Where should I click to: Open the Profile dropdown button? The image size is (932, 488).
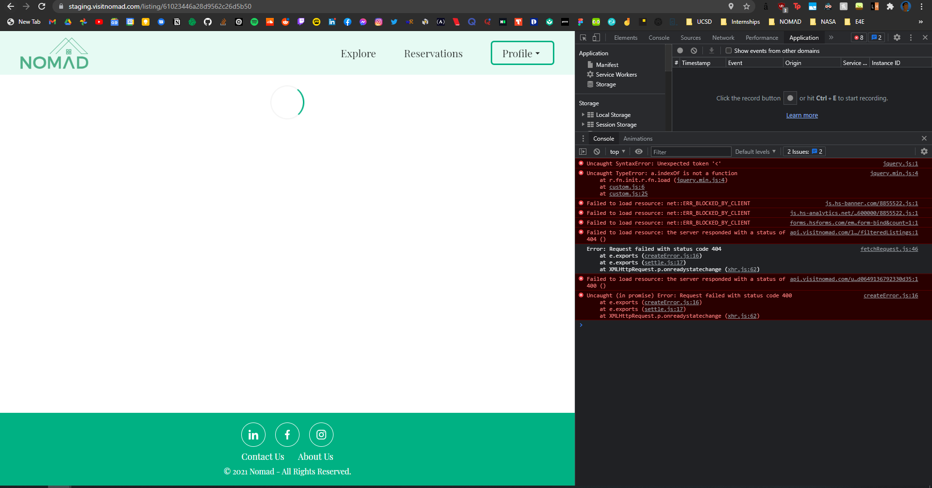(522, 53)
